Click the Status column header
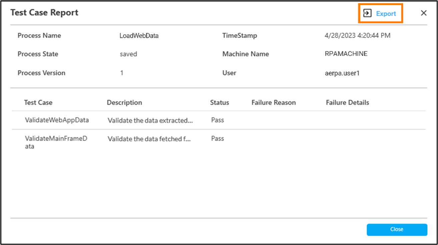 220,102
